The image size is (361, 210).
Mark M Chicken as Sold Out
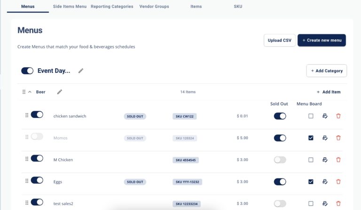(x=280, y=160)
